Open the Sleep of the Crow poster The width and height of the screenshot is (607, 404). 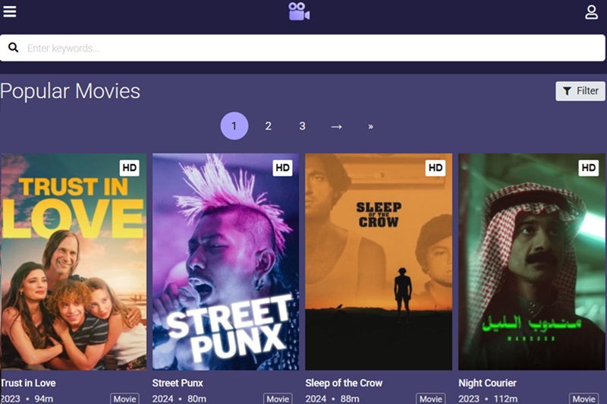pyautogui.click(x=379, y=261)
